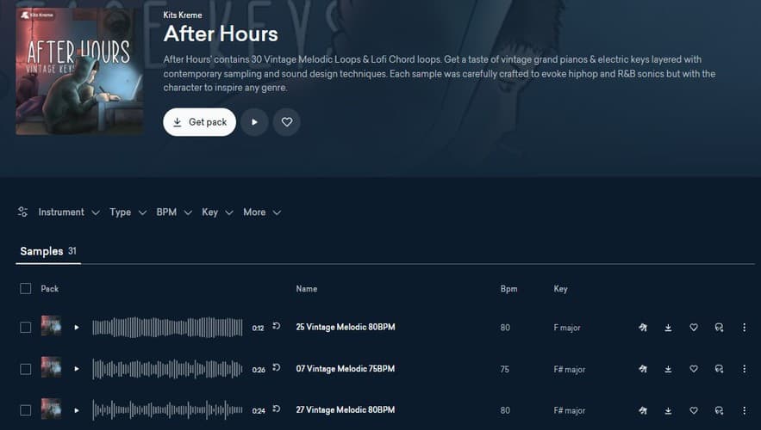Click waveform of 27 Vintage Melodic 80BPM
Image resolution: width=761 pixels, height=430 pixels.
[167, 410]
